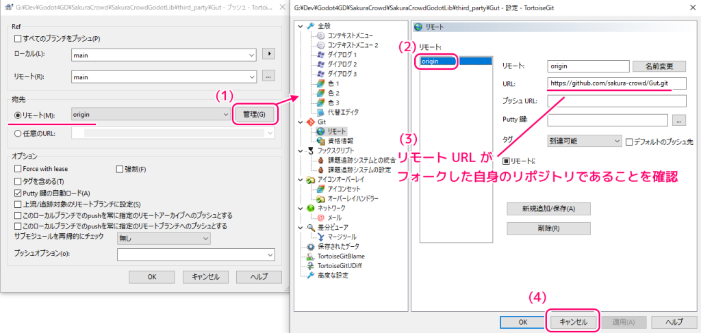701x333 pixels.
Task: Click the TortoiseGitUDiff icon
Action: click(x=311, y=265)
